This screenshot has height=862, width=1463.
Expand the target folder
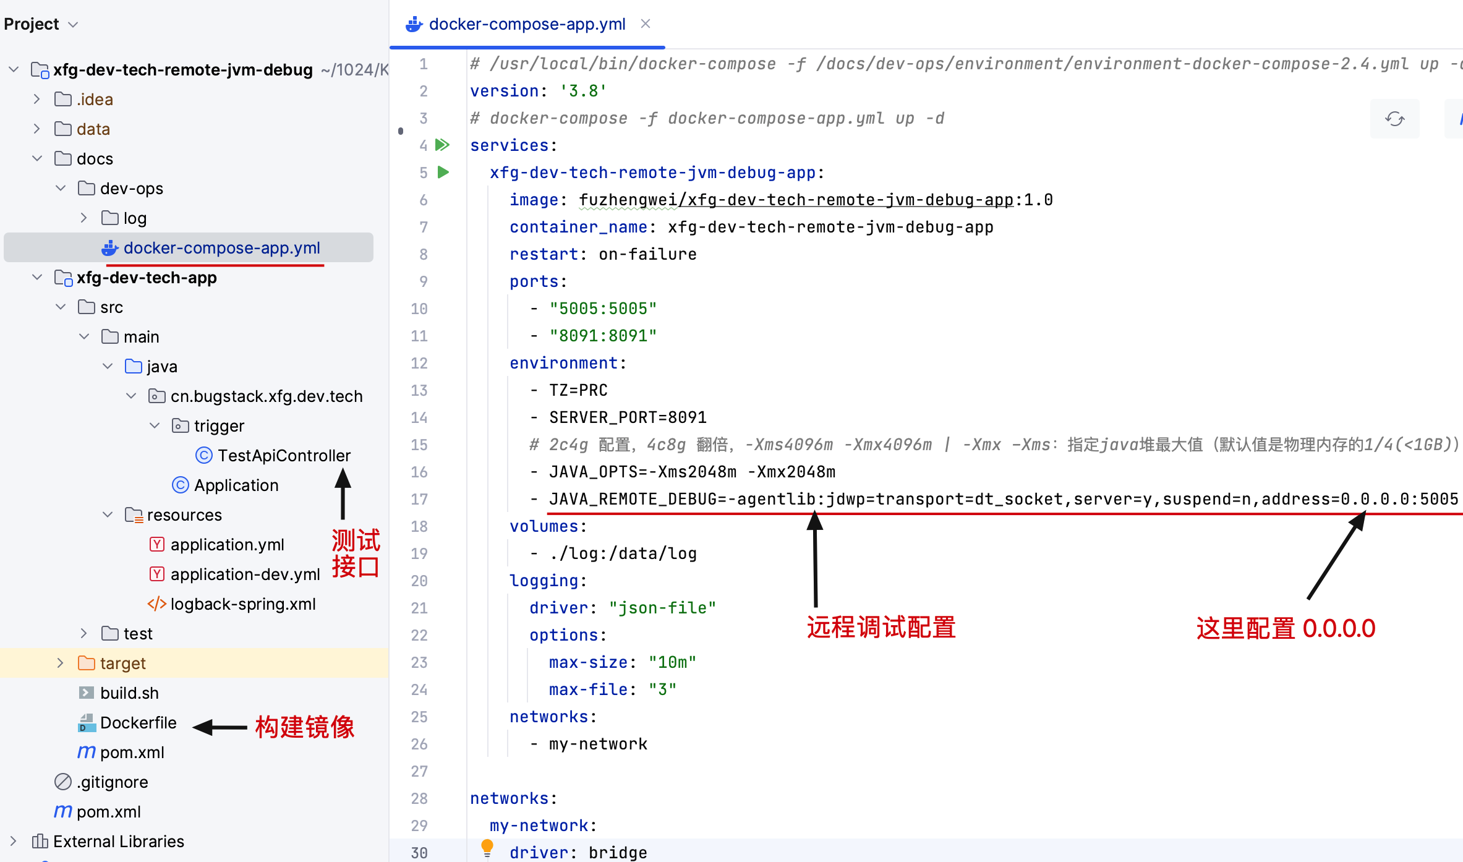pos(61,663)
